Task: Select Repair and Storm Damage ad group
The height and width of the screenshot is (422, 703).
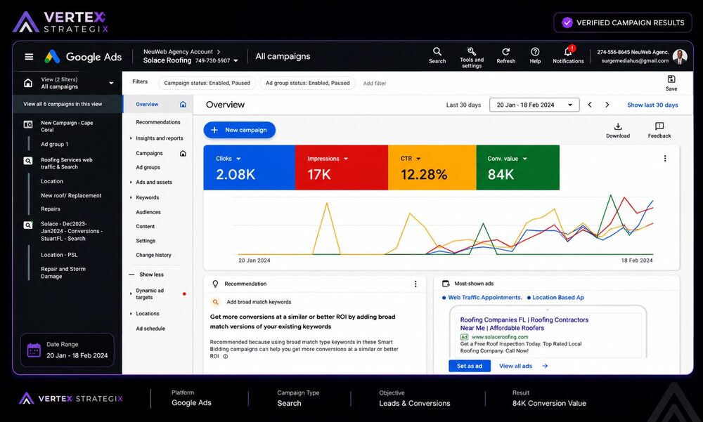Action: tap(63, 273)
